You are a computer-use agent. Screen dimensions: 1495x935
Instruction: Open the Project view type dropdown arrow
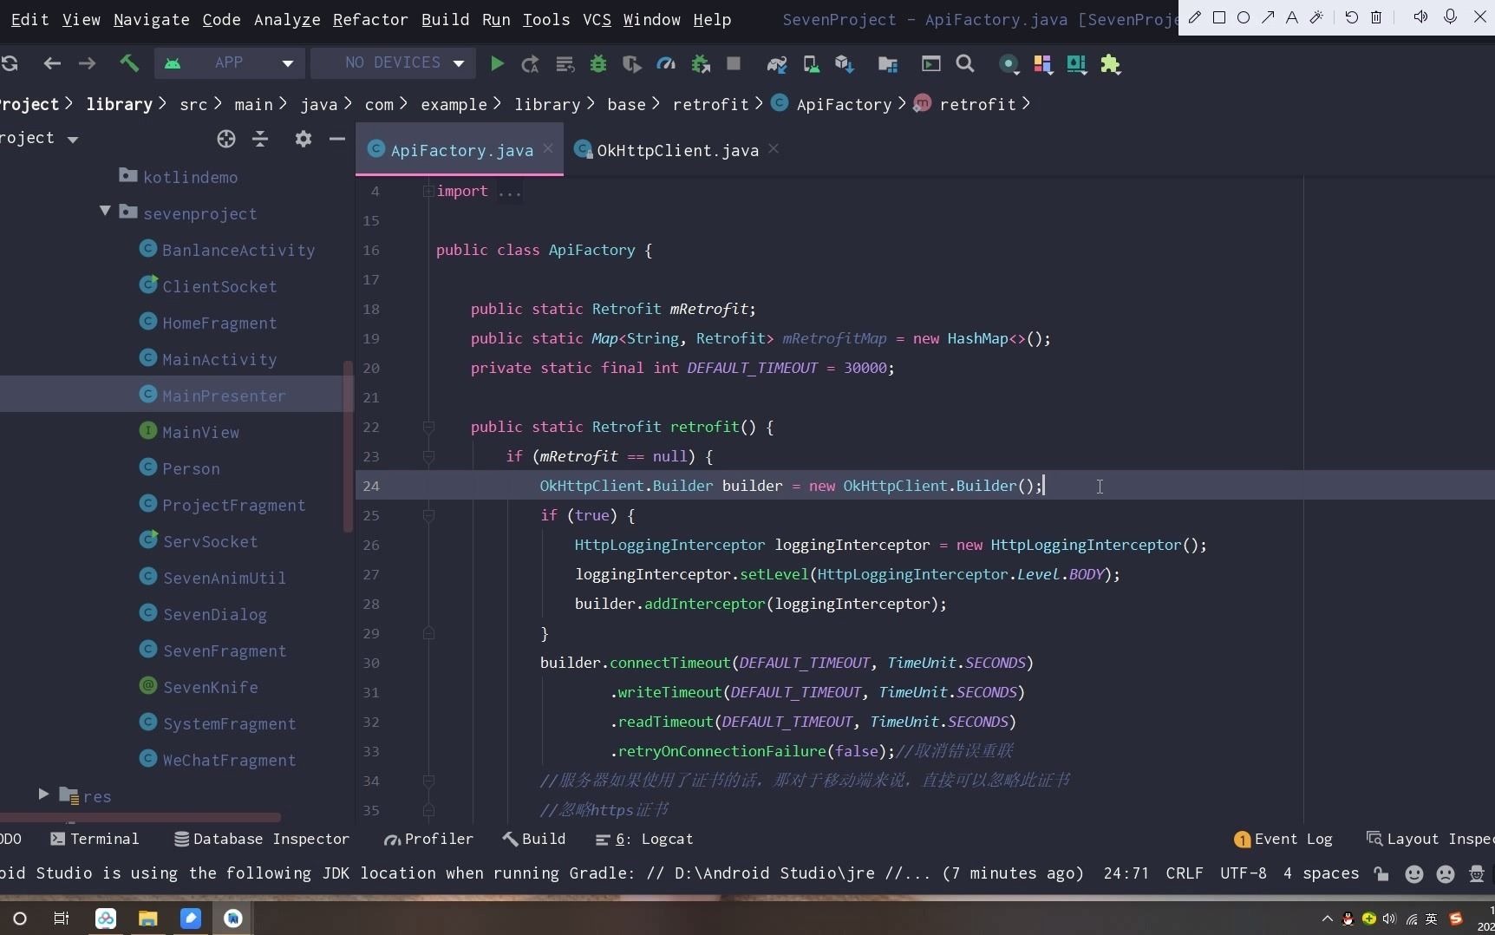coord(73,140)
